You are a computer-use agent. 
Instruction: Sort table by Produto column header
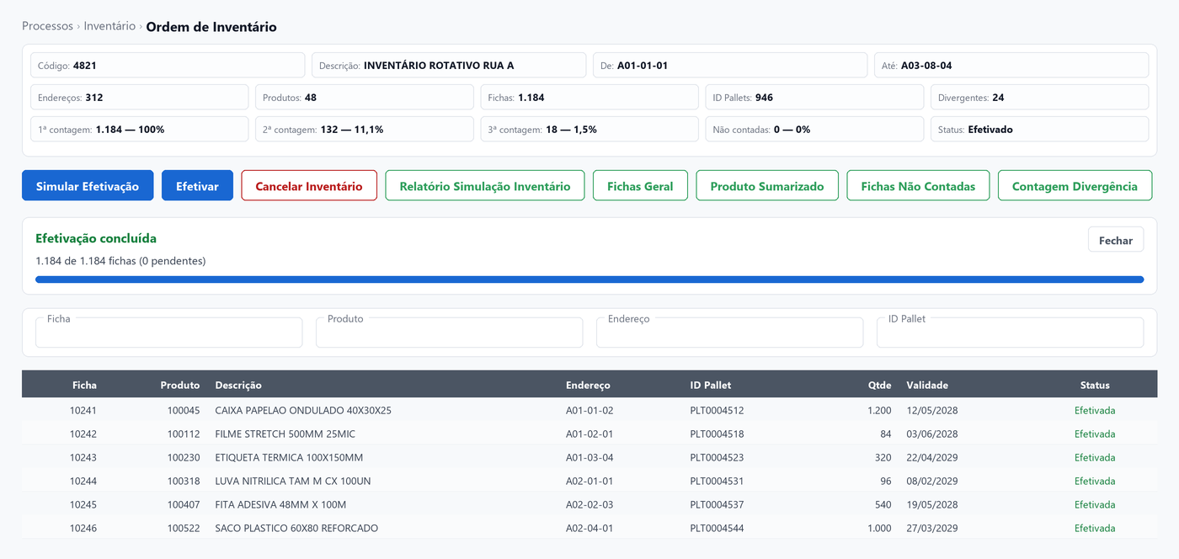point(180,385)
